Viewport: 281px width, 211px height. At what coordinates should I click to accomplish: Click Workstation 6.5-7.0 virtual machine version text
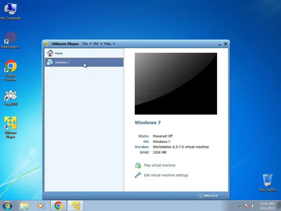(x=181, y=147)
